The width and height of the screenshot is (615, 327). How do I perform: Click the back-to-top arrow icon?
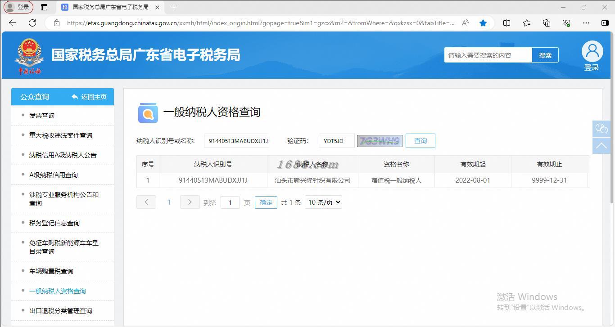(x=601, y=146)
